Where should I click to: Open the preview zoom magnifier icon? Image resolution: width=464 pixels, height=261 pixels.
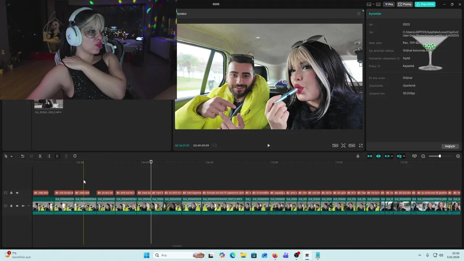tap(343, 145)
